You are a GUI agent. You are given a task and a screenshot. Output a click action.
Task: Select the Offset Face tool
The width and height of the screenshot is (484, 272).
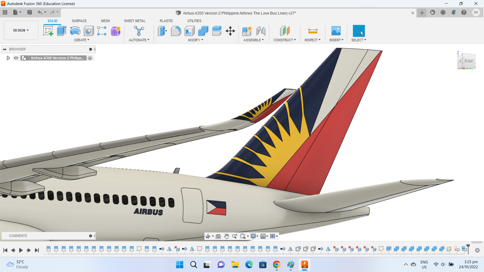217,31
